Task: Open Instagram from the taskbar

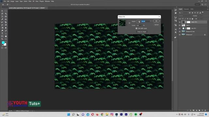Action: (x=112, y=114)
